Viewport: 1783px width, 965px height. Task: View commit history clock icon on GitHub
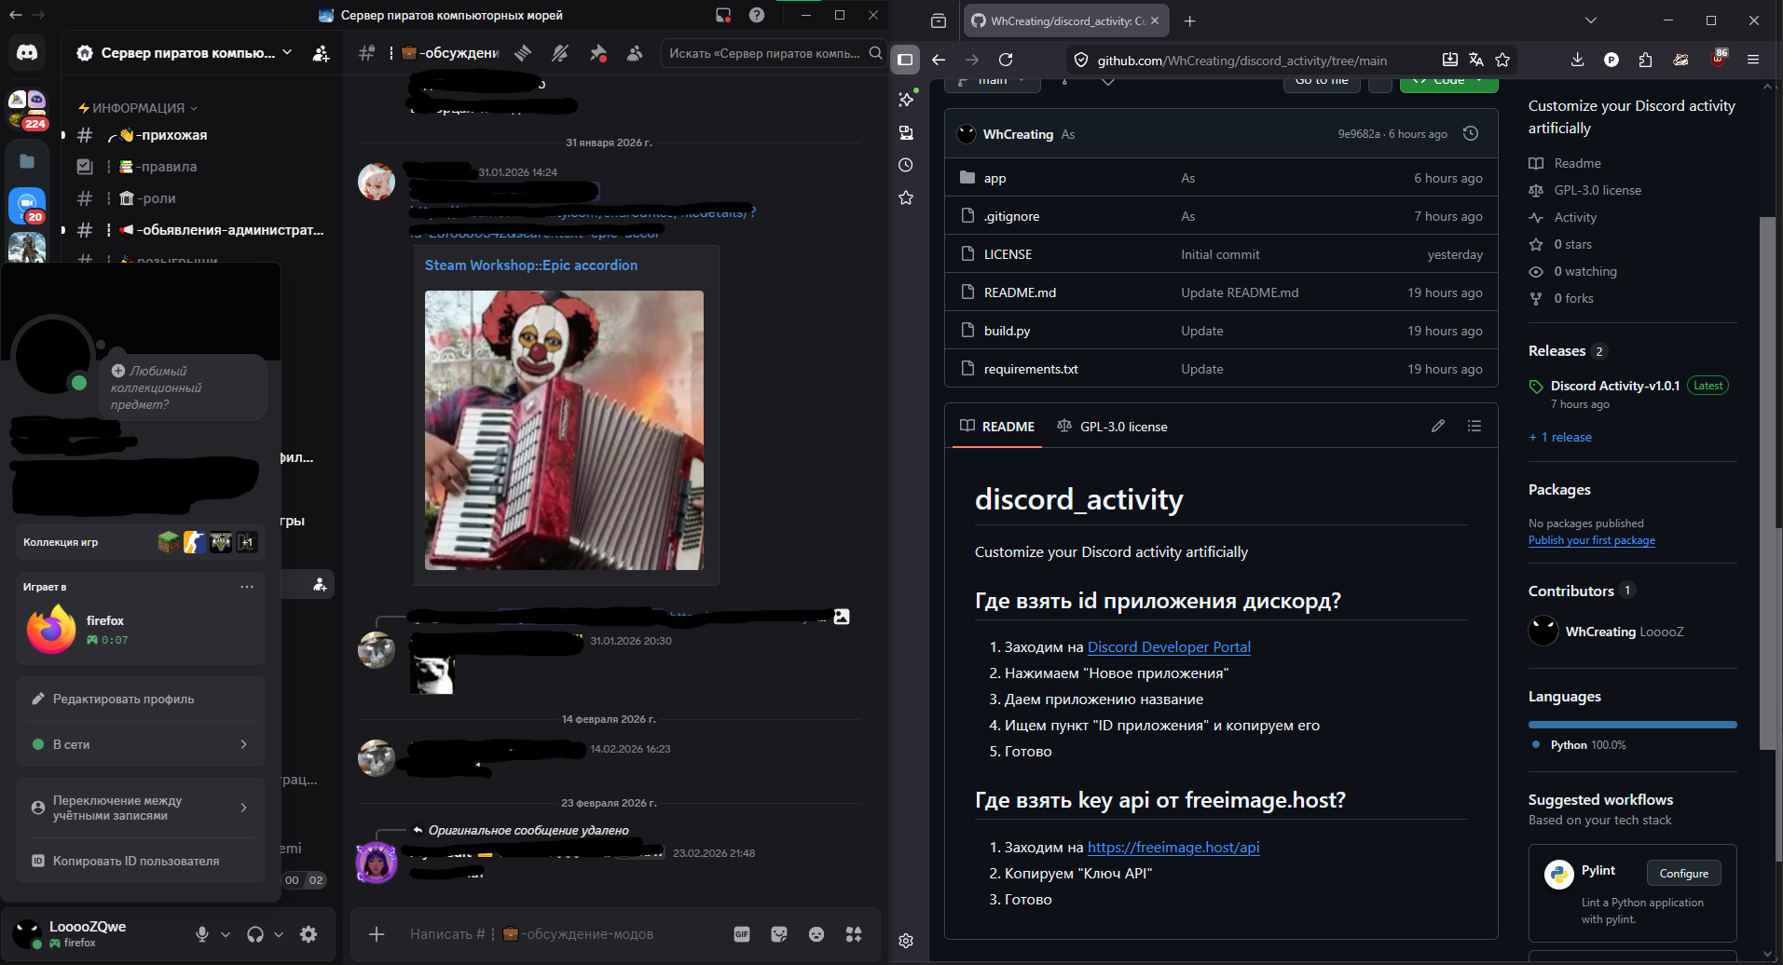[x=1471, y=133]
